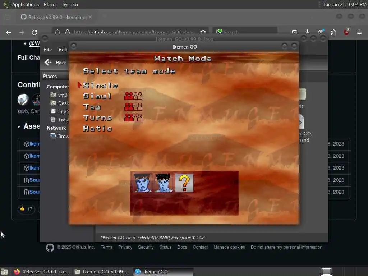The width and height of the screenshot is (368, 276).
Task: Open Desktop location in sidebar
Action: (x=60, y=103)
